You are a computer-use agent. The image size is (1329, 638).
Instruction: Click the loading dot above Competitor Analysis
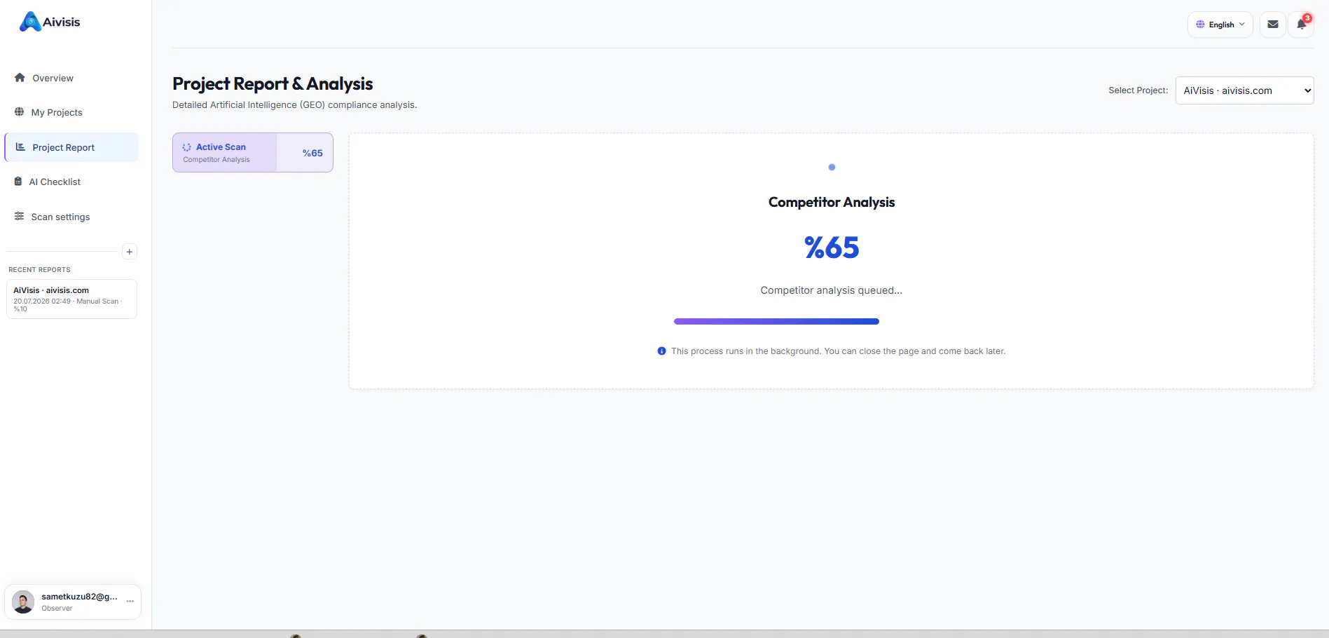point(832,167)
